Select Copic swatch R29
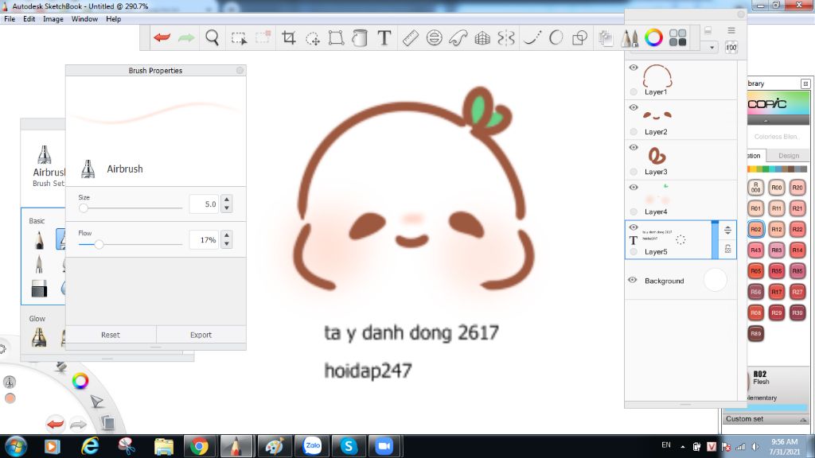The image size is (815, 458). (777, 312)
